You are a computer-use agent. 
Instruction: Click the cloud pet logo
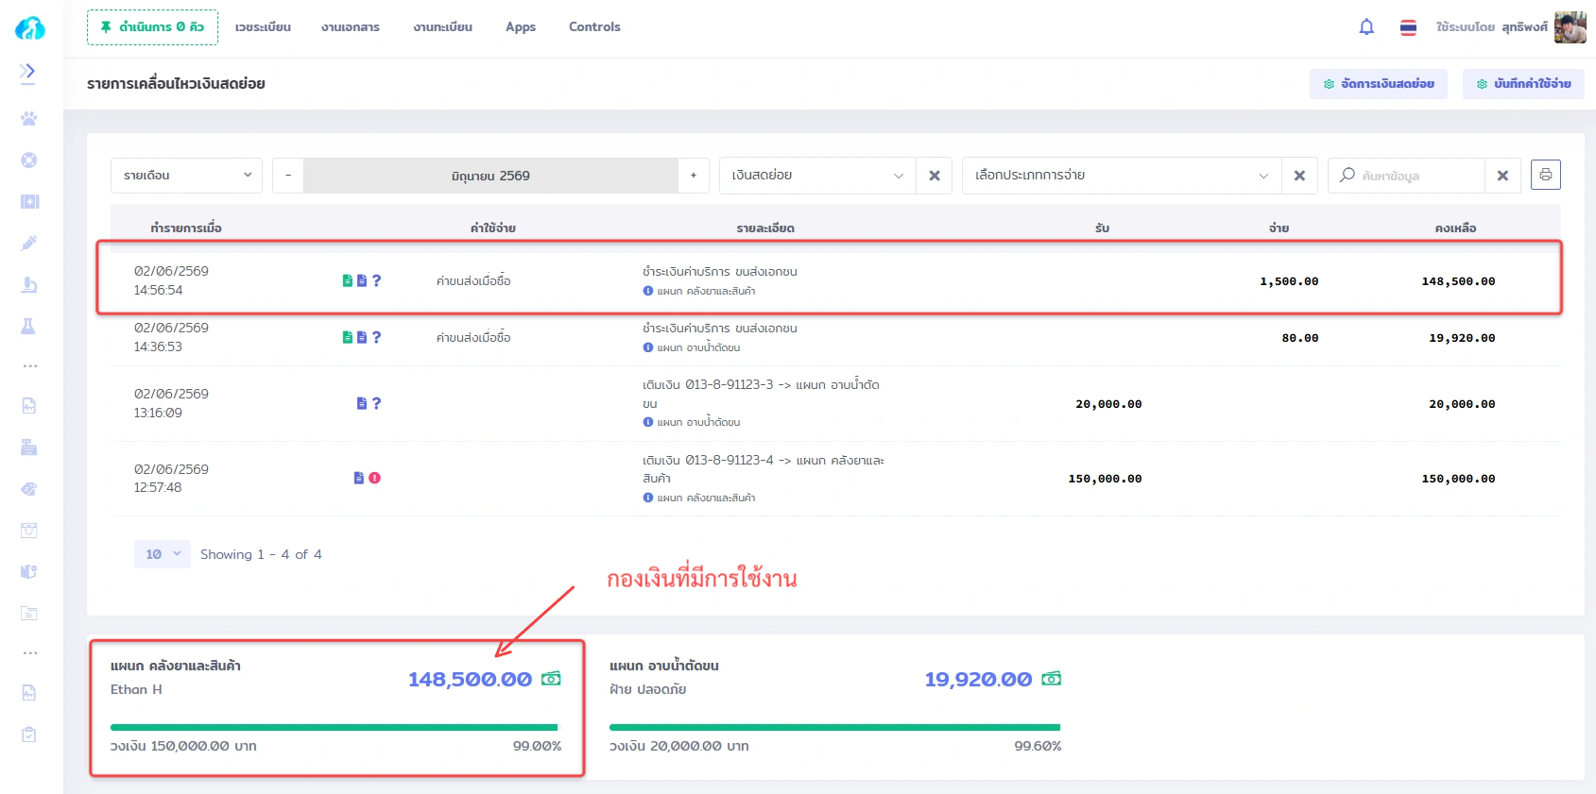click(30, 28)
